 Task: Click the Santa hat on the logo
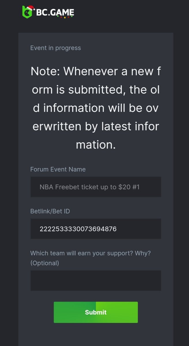click(31, 8)
